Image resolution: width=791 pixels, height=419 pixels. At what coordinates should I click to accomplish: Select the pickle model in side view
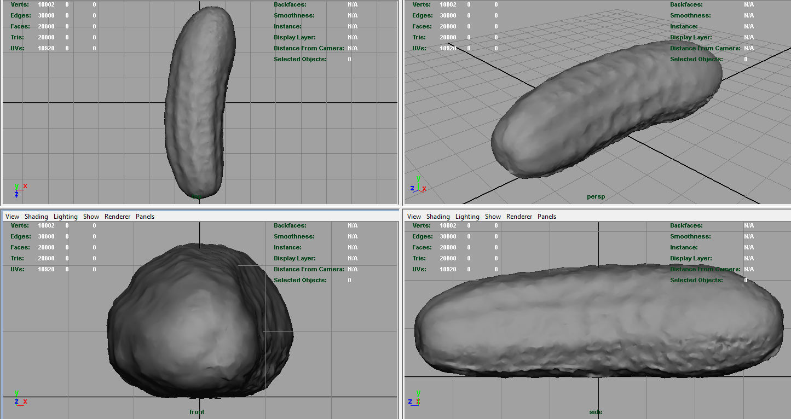(x=599, y=320)
